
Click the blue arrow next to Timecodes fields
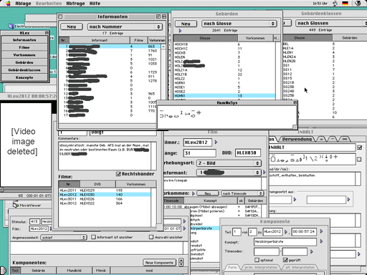coord(312,251)
